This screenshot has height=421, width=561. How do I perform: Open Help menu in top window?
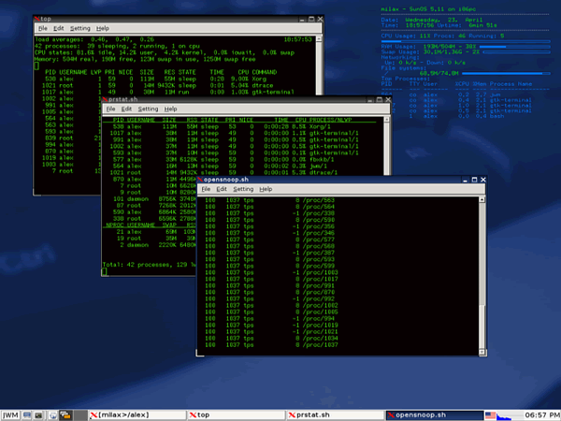point(102,28)
